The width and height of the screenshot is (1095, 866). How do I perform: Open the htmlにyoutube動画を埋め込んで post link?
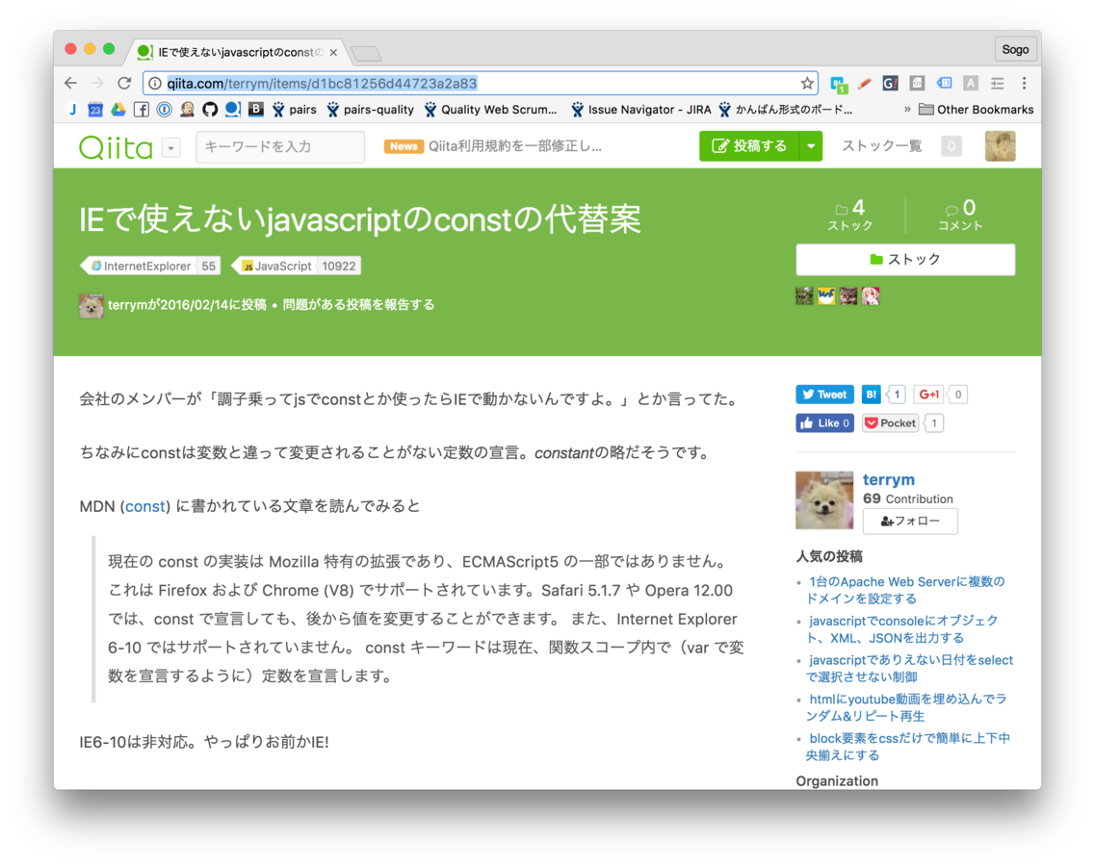pyautogui.click(x=907, y=707)
